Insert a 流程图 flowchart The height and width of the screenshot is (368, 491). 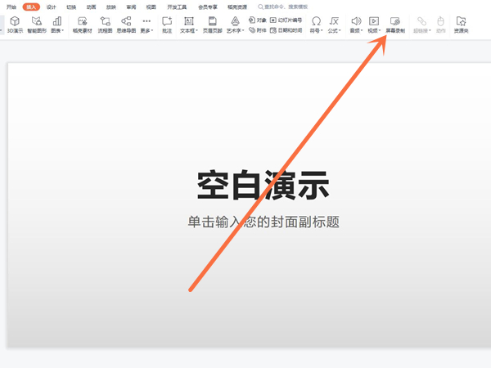105,24
